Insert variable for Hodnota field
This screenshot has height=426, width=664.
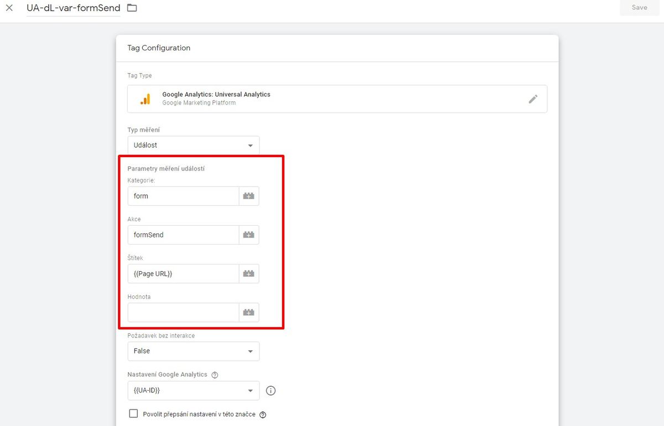(x=249, y=312)
